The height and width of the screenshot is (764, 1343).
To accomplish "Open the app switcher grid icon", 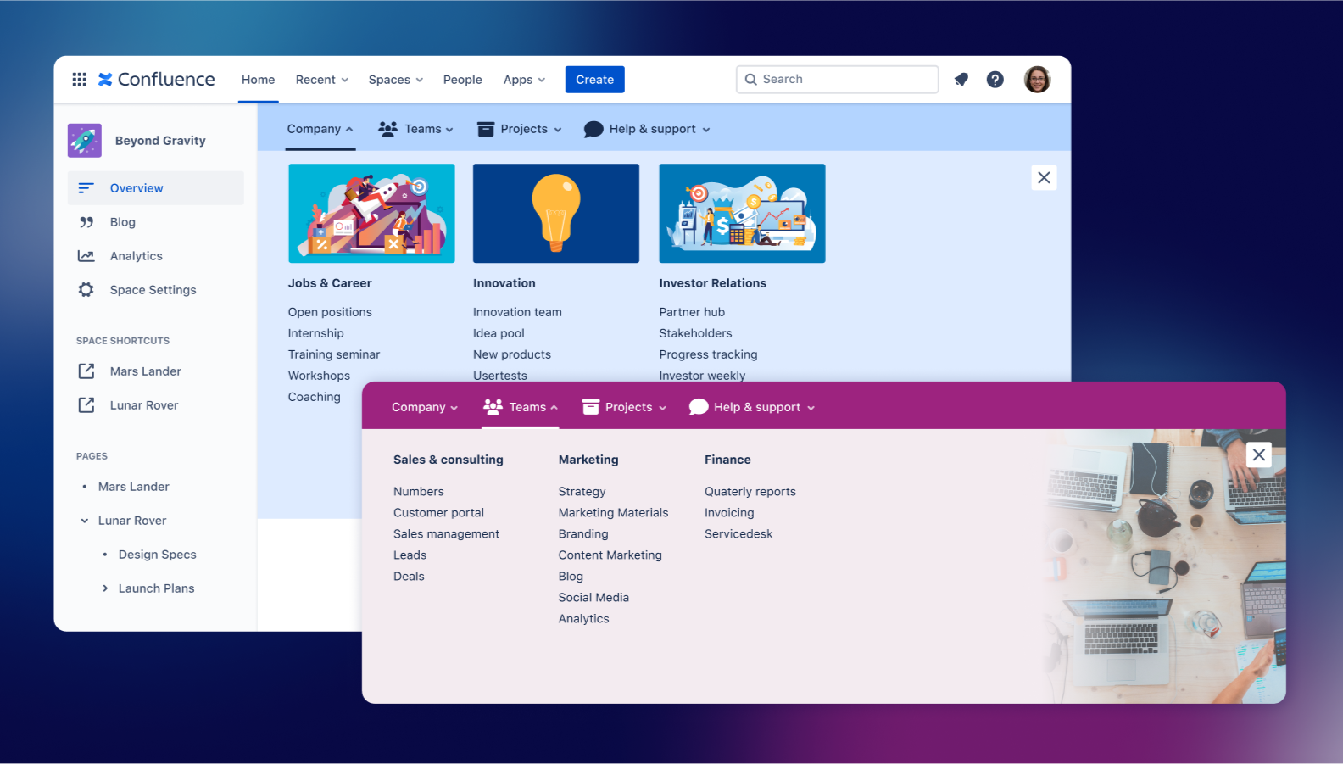I will pos(80,80).
